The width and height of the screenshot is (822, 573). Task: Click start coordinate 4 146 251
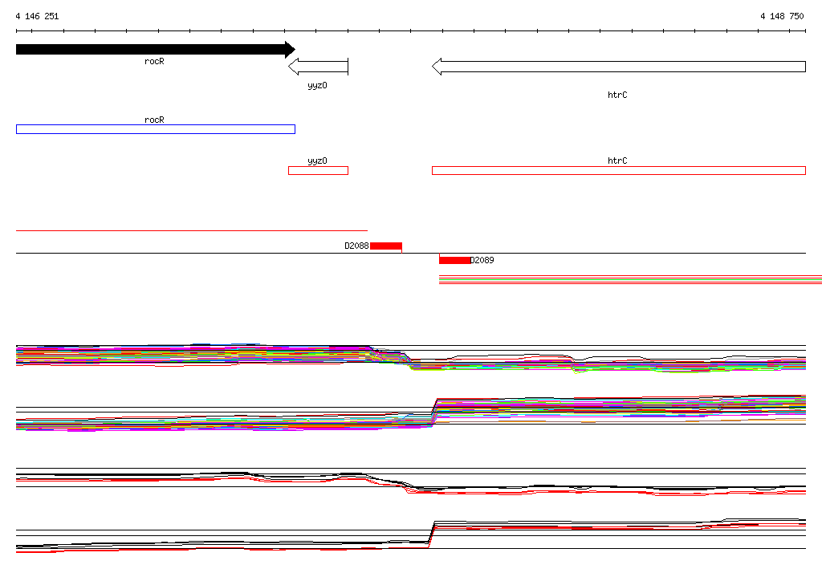pyautogui.click(x=37, y=16)
